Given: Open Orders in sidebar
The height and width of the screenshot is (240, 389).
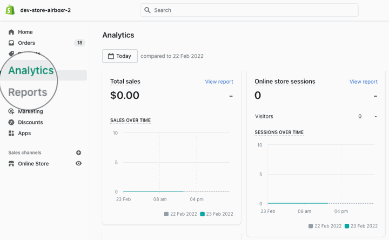Looking at the screenshot, I should coord(26,43).
